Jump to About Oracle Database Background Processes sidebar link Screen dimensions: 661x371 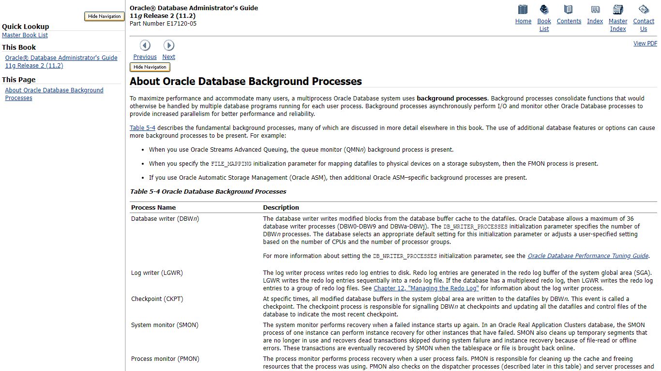pyautogui.click(x=54, y=94)
